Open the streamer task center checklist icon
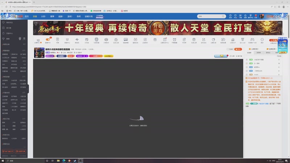 pyautogui.click(x=165, y=39)
